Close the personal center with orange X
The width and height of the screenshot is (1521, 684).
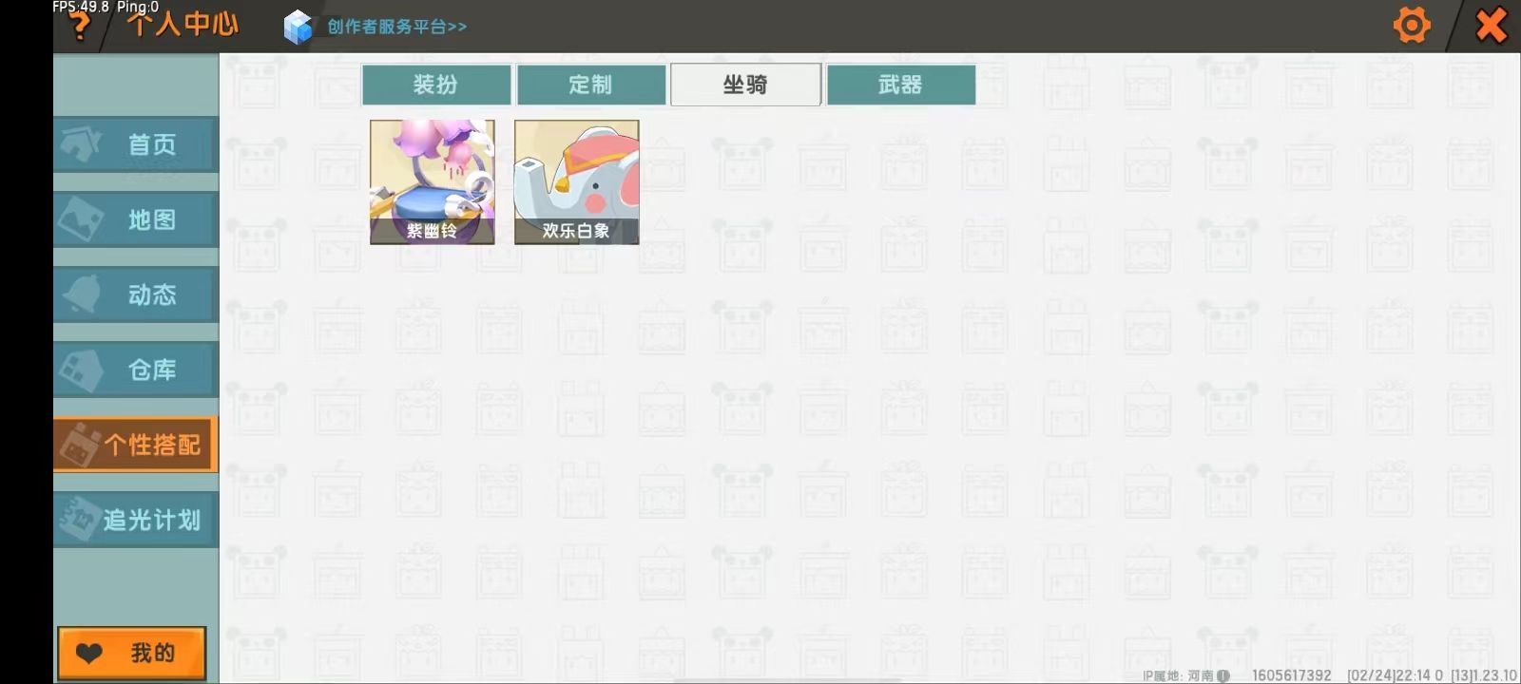pos(1491,25)
